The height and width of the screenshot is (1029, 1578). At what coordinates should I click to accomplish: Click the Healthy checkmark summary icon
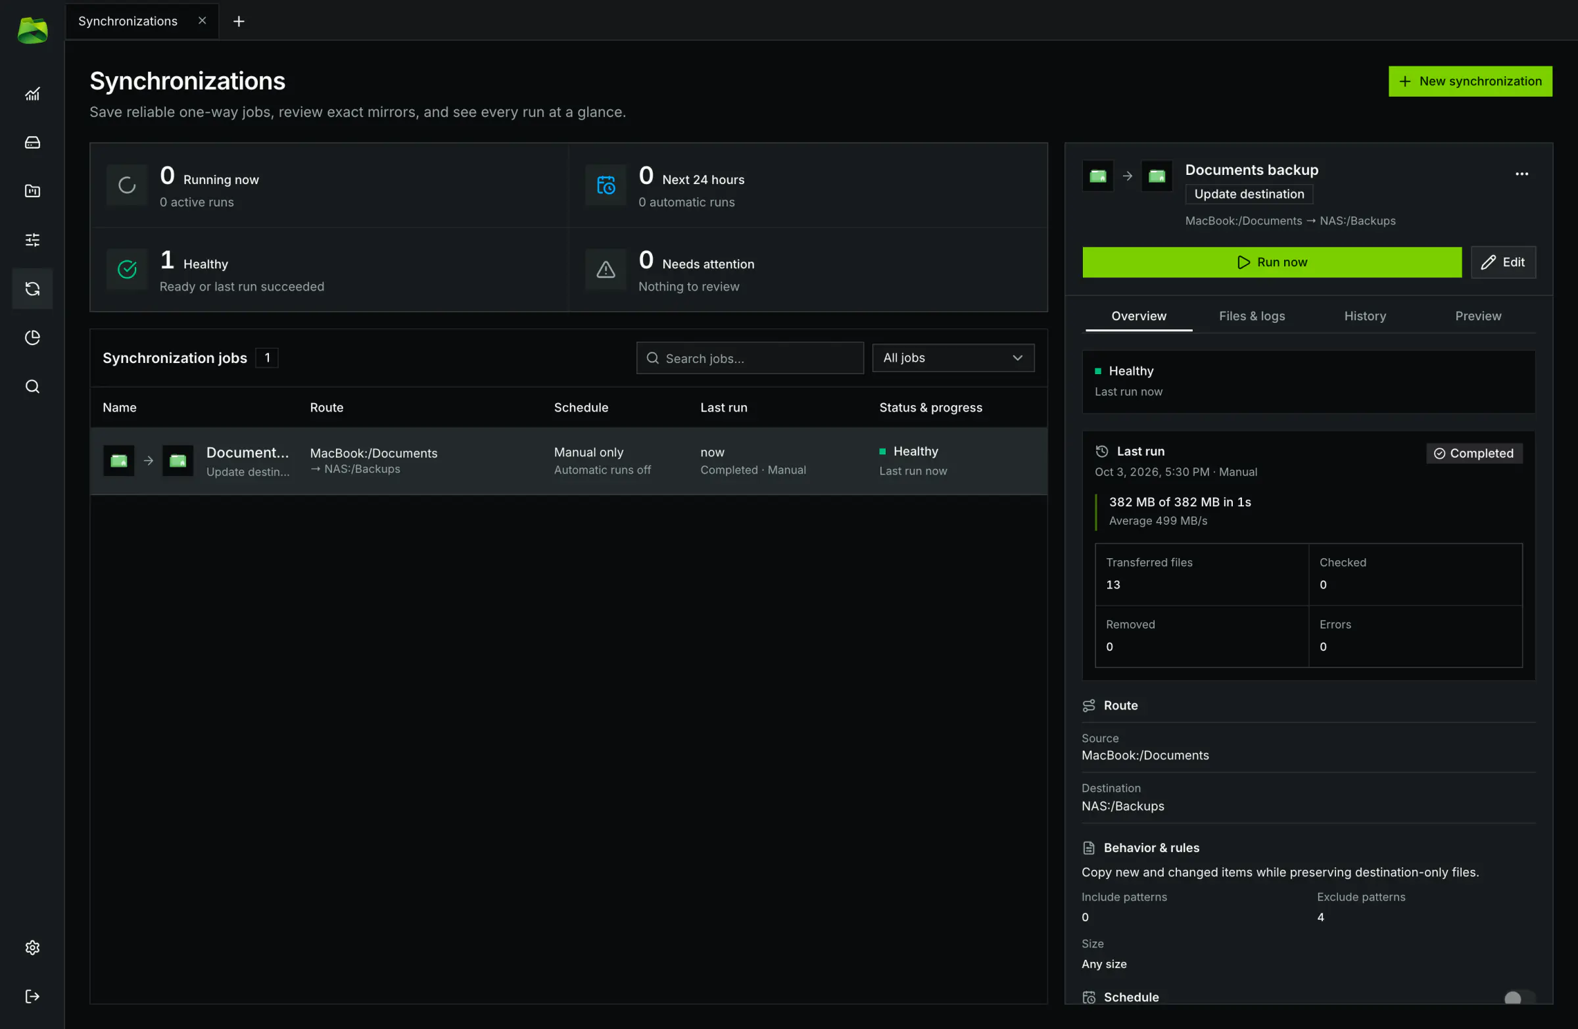point(128,270)
